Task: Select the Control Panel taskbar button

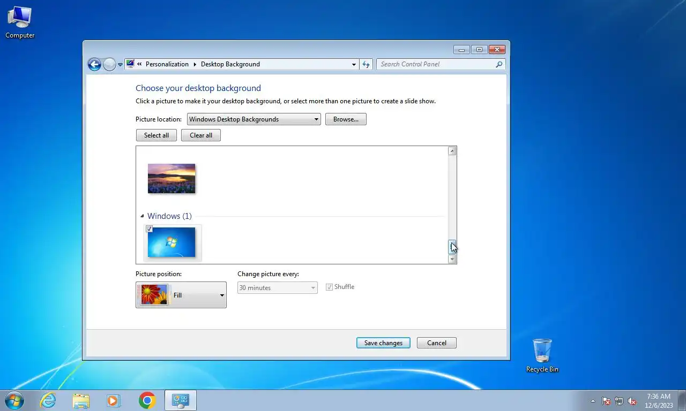Action: point(180,400)
